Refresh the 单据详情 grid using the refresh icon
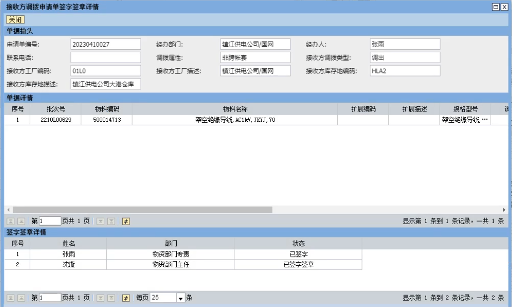Viewport: 512px width, 307px height. pyautogui.click(x=126, y=222)
